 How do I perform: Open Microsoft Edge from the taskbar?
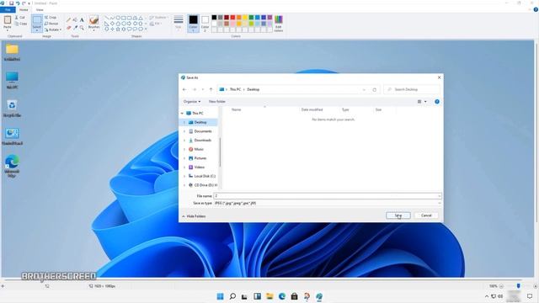pos(282,296)
